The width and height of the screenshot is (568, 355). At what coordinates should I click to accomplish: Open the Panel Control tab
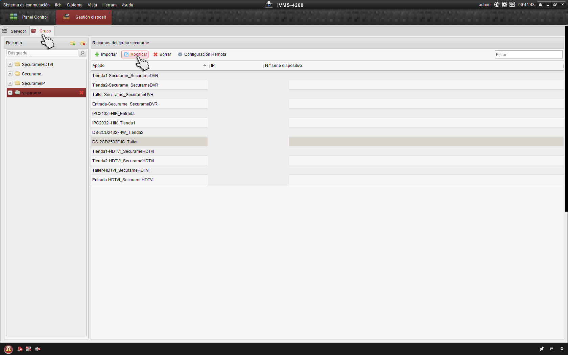click(28, 17)
